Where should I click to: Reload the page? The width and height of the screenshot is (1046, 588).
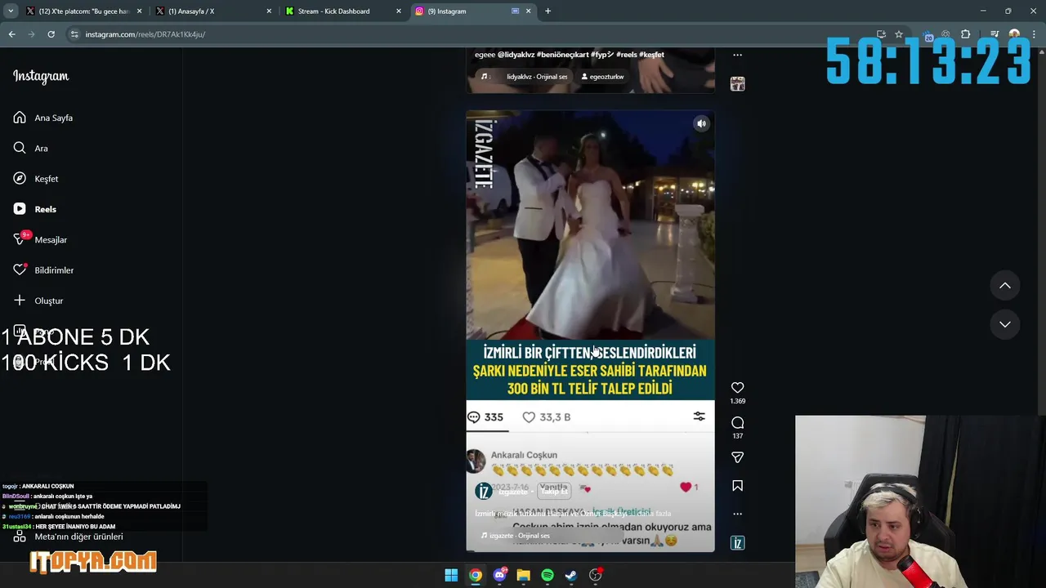point(51,34)
